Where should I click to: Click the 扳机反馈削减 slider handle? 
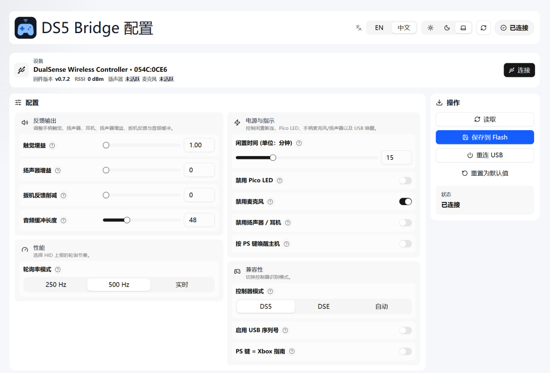[106, 195]
